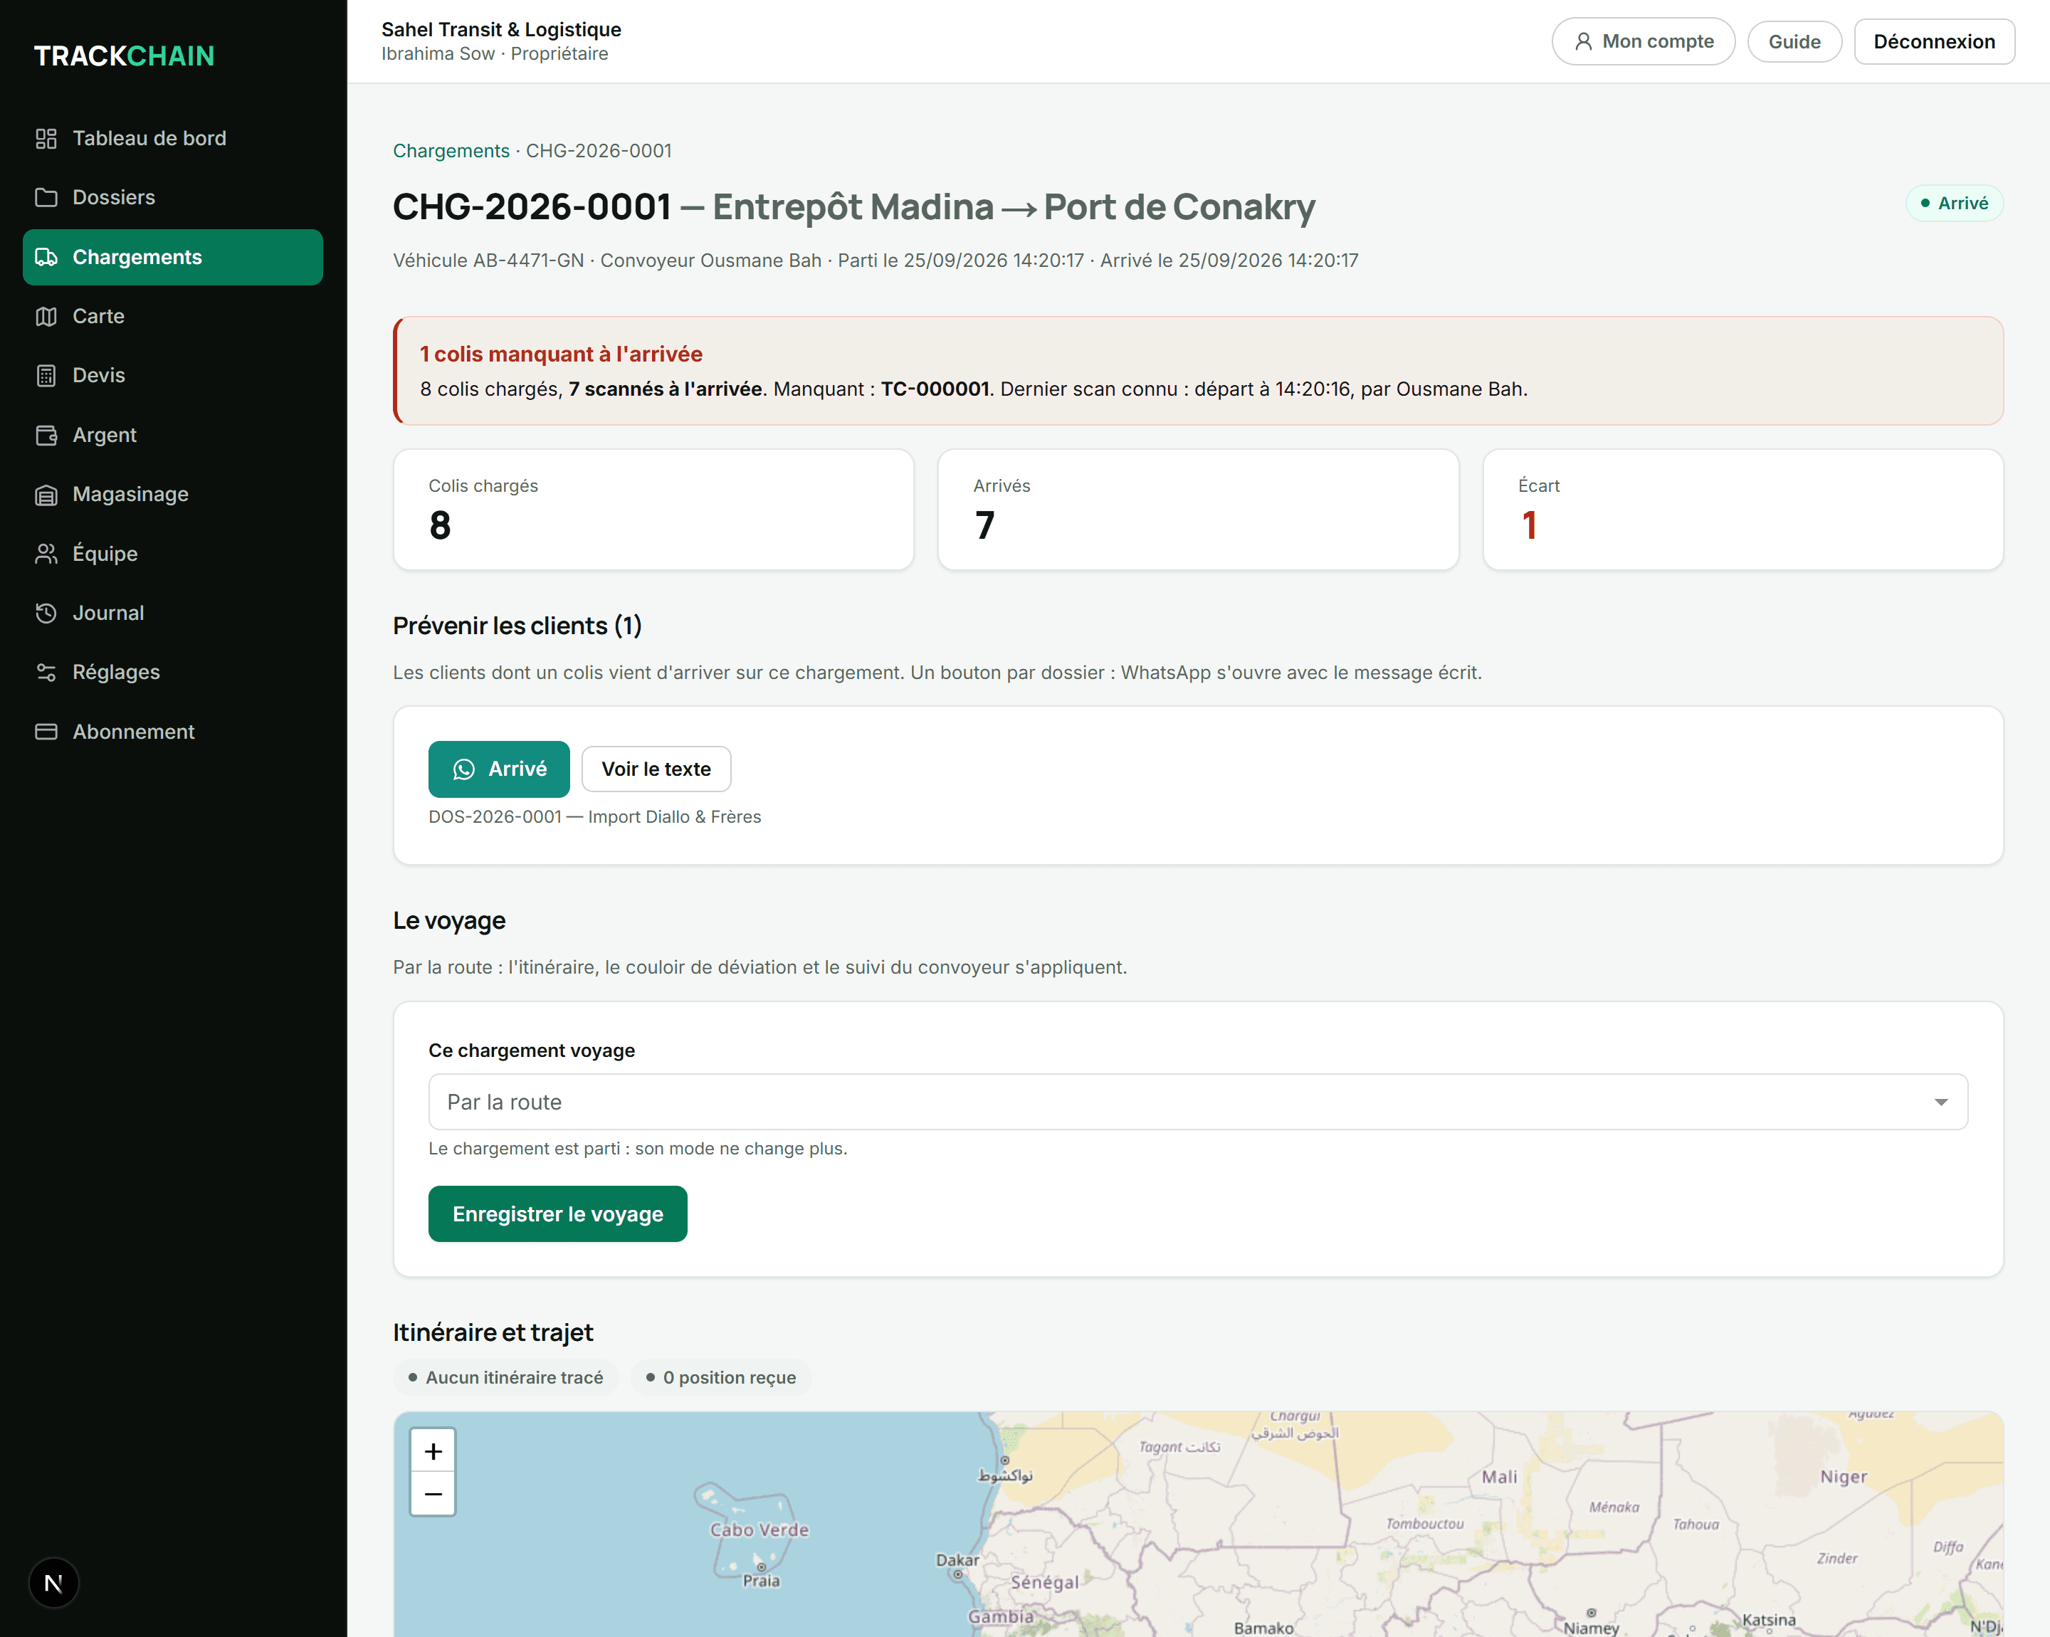Zoom in on the map with plus

(433, 1451)
